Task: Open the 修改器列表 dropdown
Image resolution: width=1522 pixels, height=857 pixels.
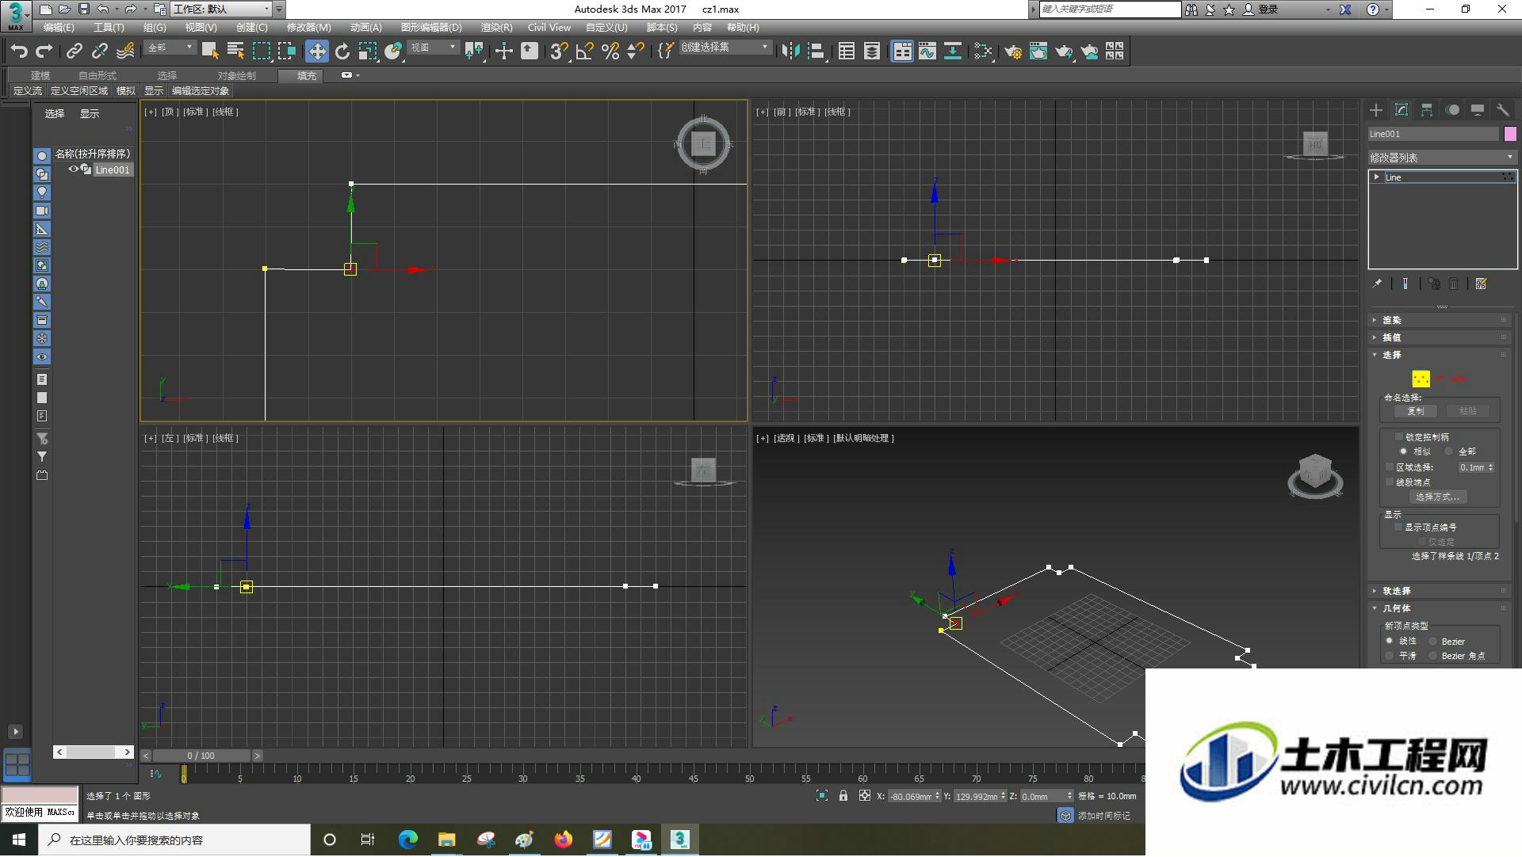Action: coord(1442,158)
